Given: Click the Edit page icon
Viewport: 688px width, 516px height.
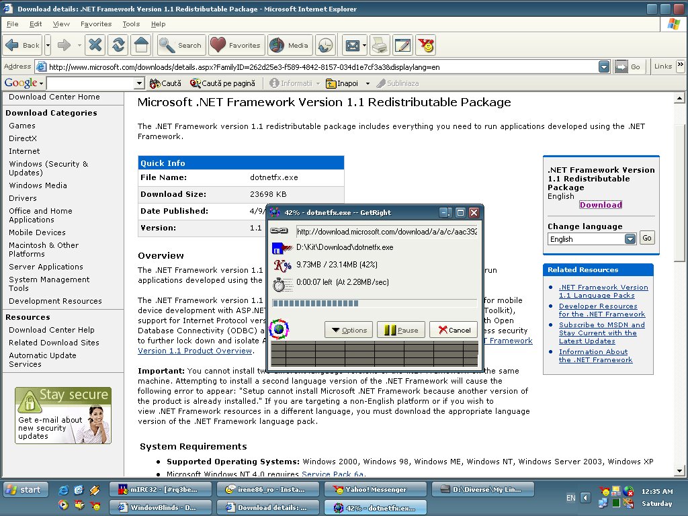Looking at the screenshot, I should coord(402,45).
